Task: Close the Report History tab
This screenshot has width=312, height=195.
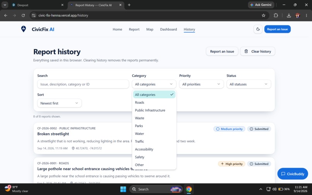Action: 120,5
